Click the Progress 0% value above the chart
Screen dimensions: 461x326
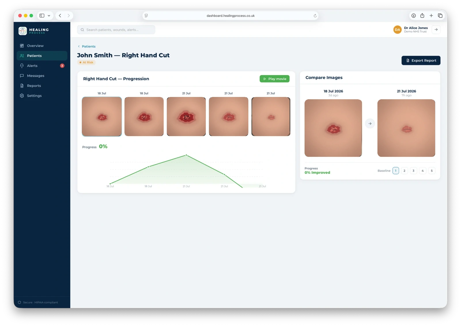[103, 146]
